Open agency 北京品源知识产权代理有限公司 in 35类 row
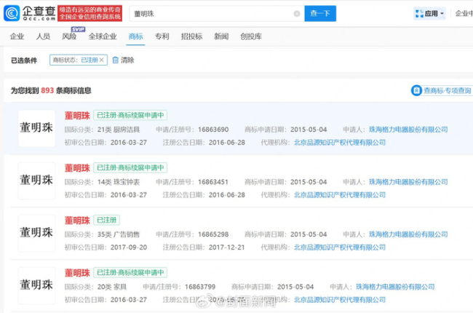 pos(340,247)
